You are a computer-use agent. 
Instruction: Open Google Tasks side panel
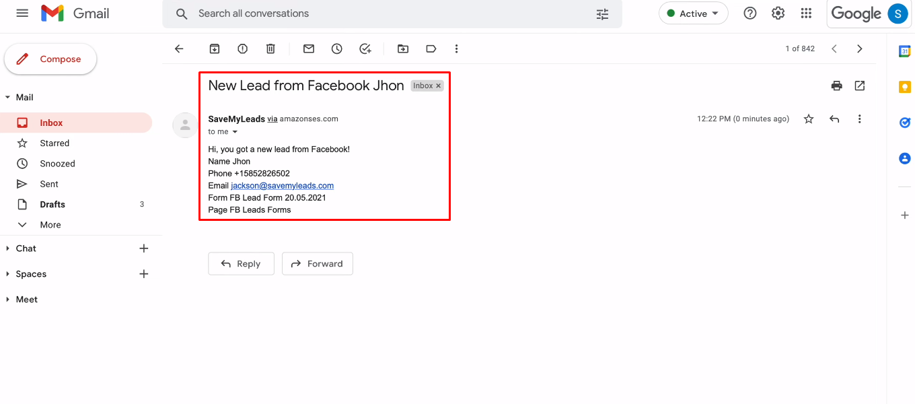(905, 123)
